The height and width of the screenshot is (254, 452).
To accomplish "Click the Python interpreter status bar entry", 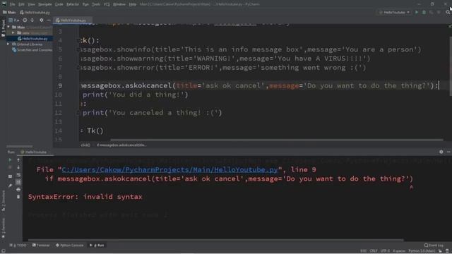I will coord(422,251).
